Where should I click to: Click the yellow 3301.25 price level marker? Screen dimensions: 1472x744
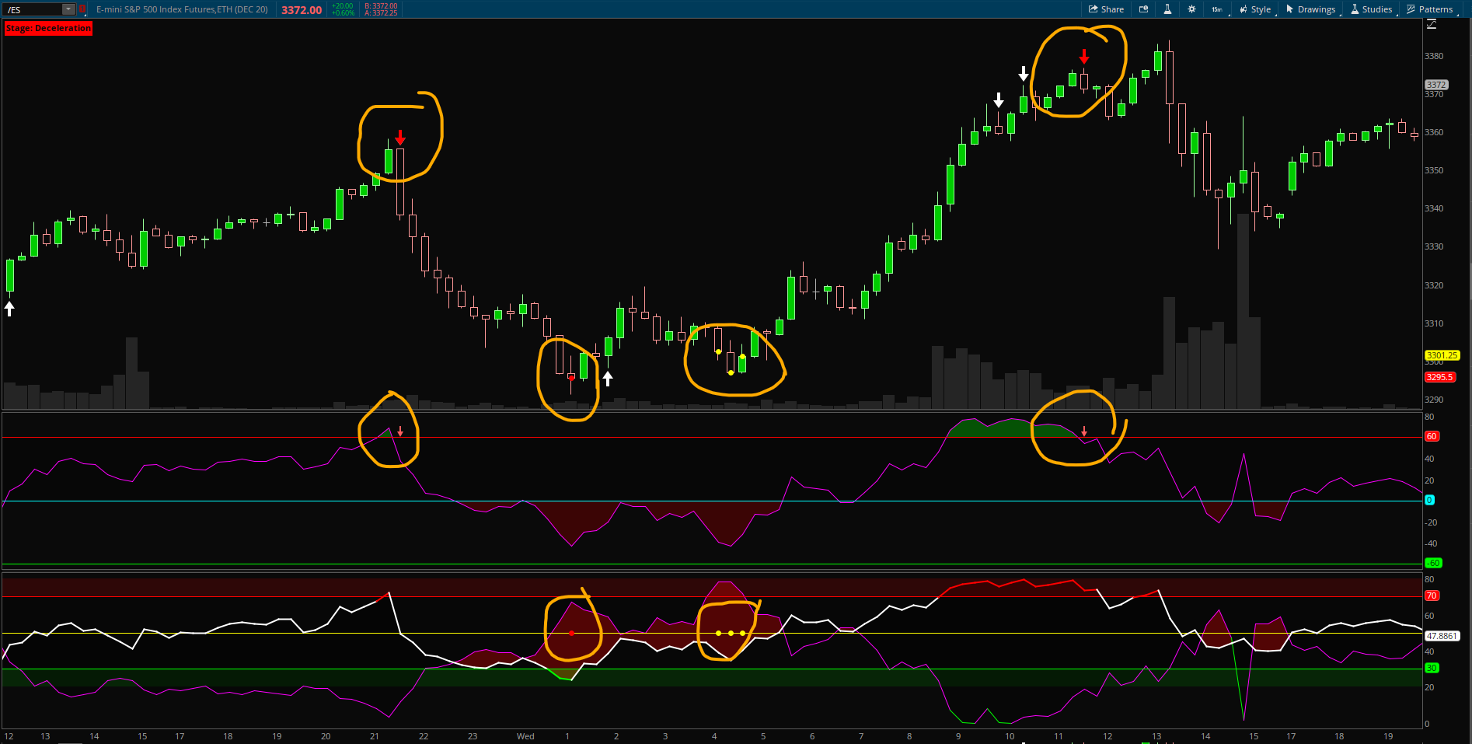coord(1440,355)
